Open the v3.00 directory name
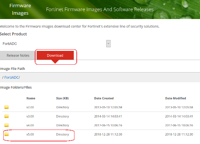Screen dimensions: 200x144 (30, 116)
